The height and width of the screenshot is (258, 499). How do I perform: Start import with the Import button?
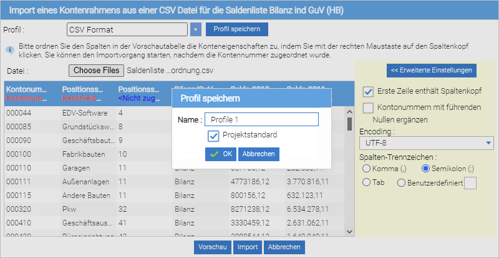tap(248, 247)
